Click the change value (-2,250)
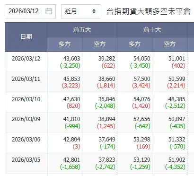This screenshot has height=176, width=194. [x=70, y=66]
